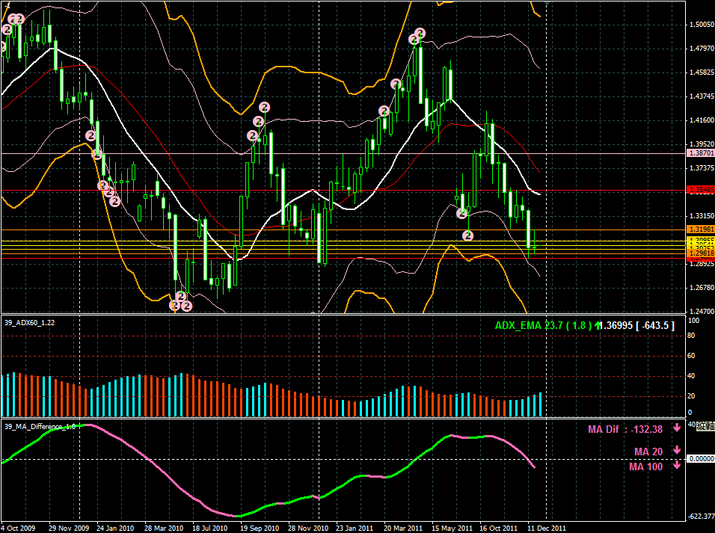Click the orange 1.31981 price label

[701, 229]
